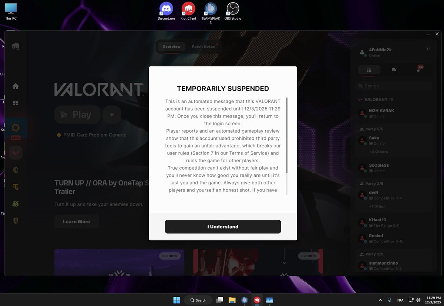444x306 pixels.
Task: Expand +4 Others in Saku's party
Action: (378, 152)
